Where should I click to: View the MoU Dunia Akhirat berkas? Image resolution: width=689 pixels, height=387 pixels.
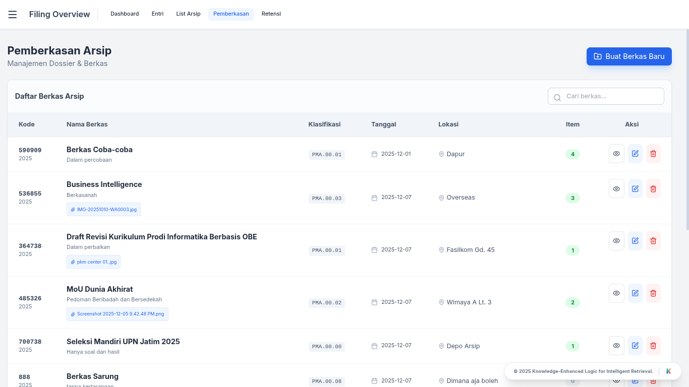(x=616, y=293)
